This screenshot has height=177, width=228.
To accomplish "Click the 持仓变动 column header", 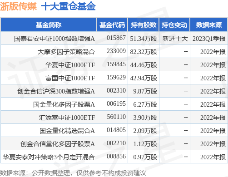I will pos(174,25).
